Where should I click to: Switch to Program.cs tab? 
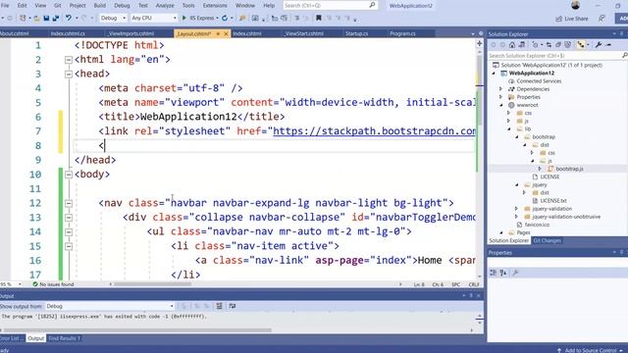point(402,33)
